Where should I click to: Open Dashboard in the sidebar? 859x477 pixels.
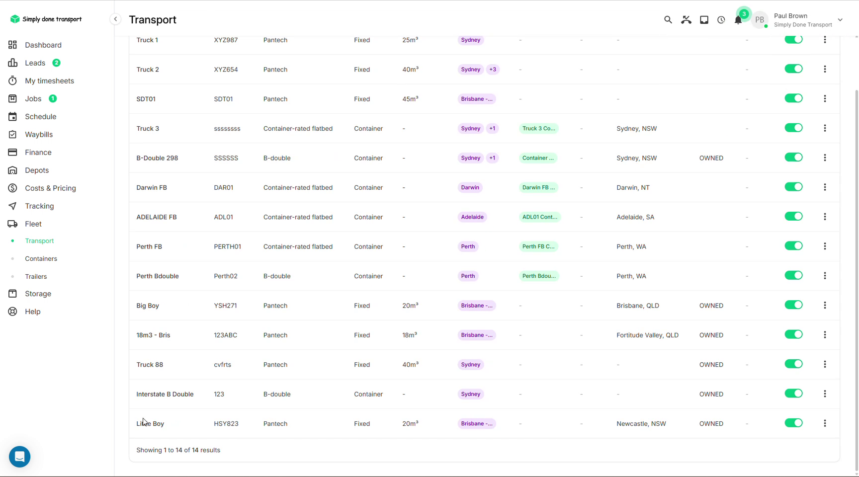click(x=43, y=45)
